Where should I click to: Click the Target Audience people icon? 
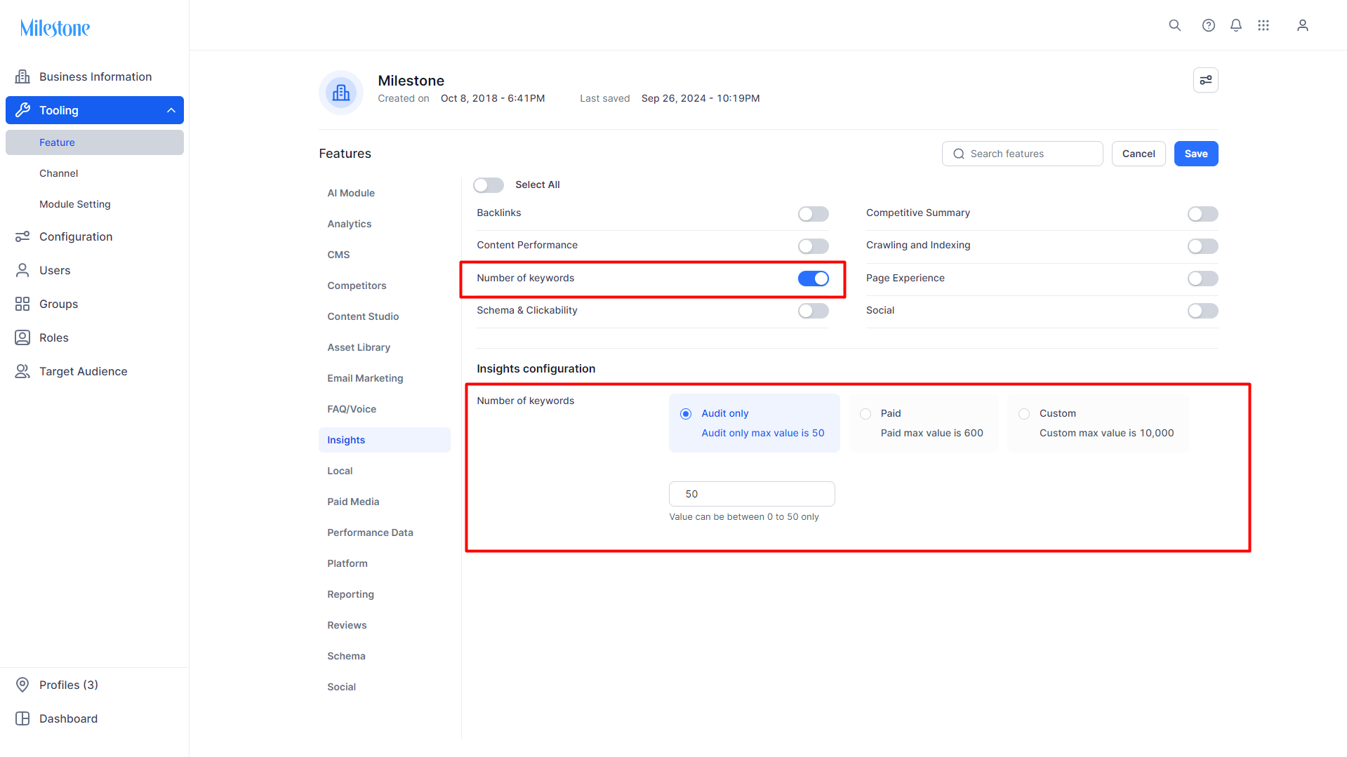coord(22,371)
